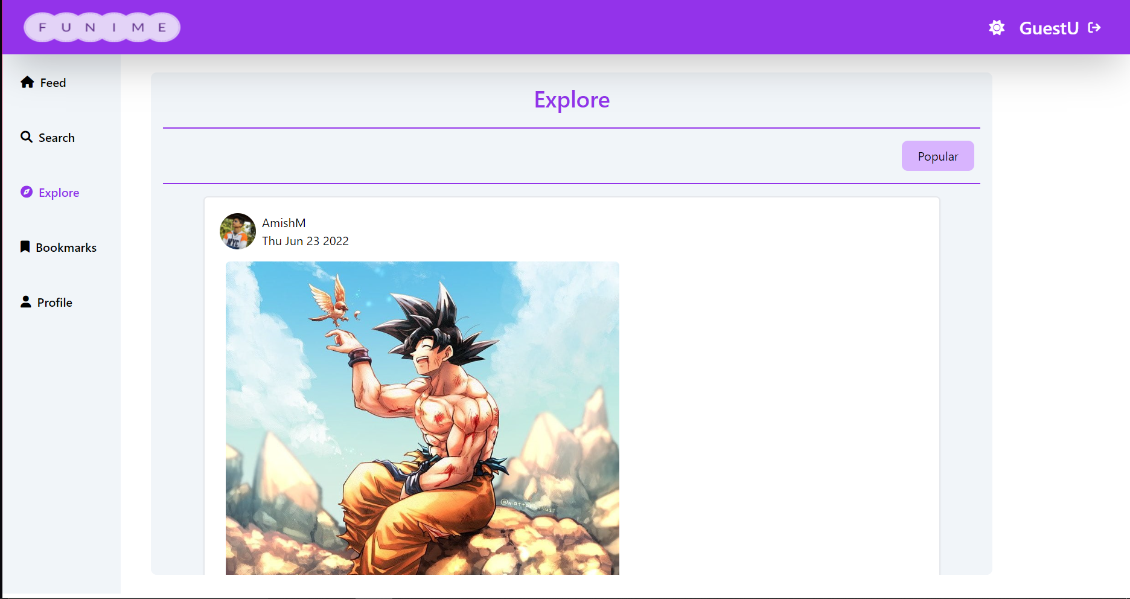Open AmishM's profile picture
The image size is (1130, 599).
point(237,231)
